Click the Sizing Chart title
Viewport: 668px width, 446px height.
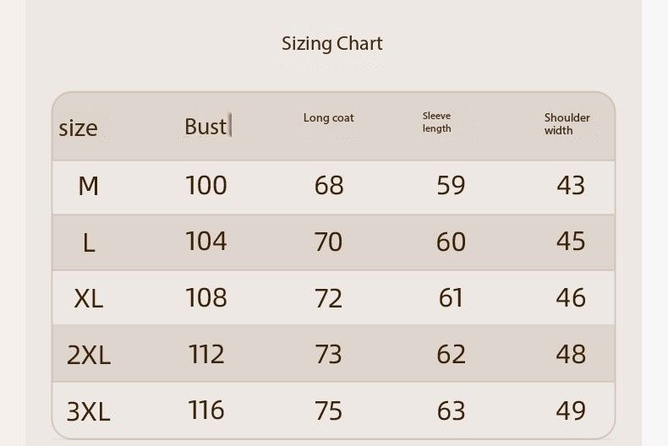click(331, 44)
